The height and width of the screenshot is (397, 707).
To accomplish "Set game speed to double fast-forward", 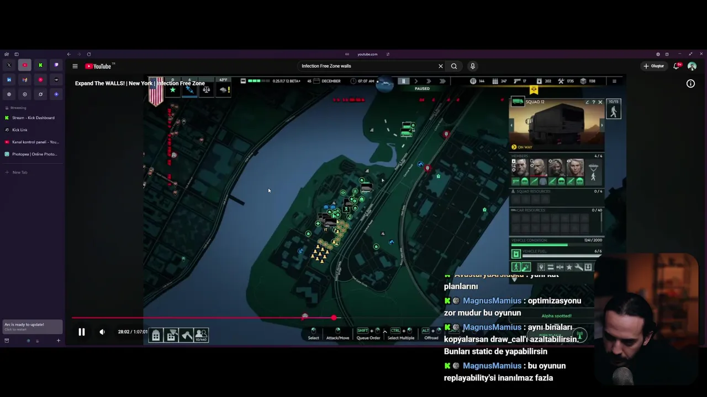I will tap(429, 81).
